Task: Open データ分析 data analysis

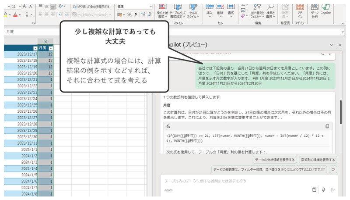Action: tap(315, 11)
